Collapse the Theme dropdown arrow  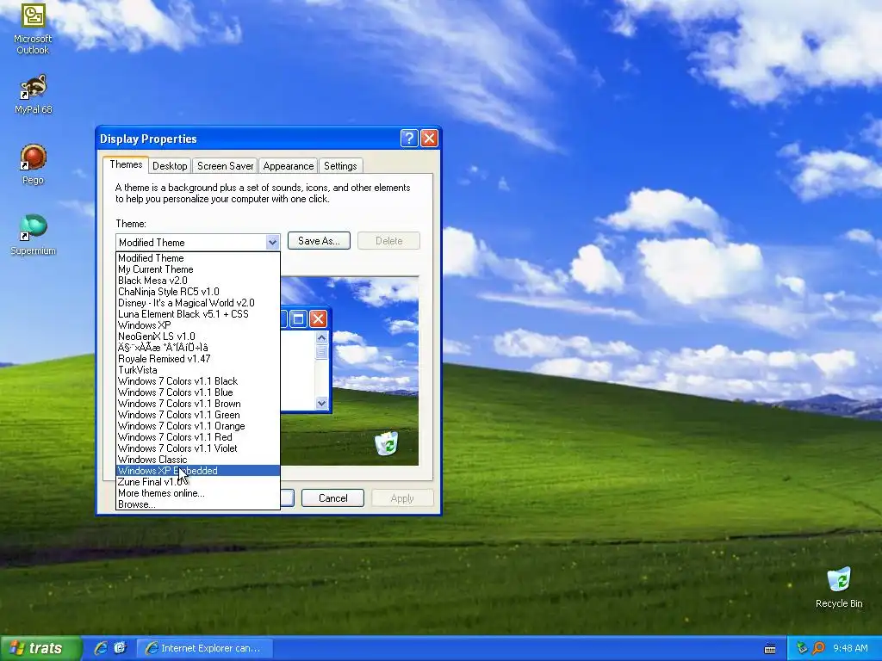click(x=272, y=242)
